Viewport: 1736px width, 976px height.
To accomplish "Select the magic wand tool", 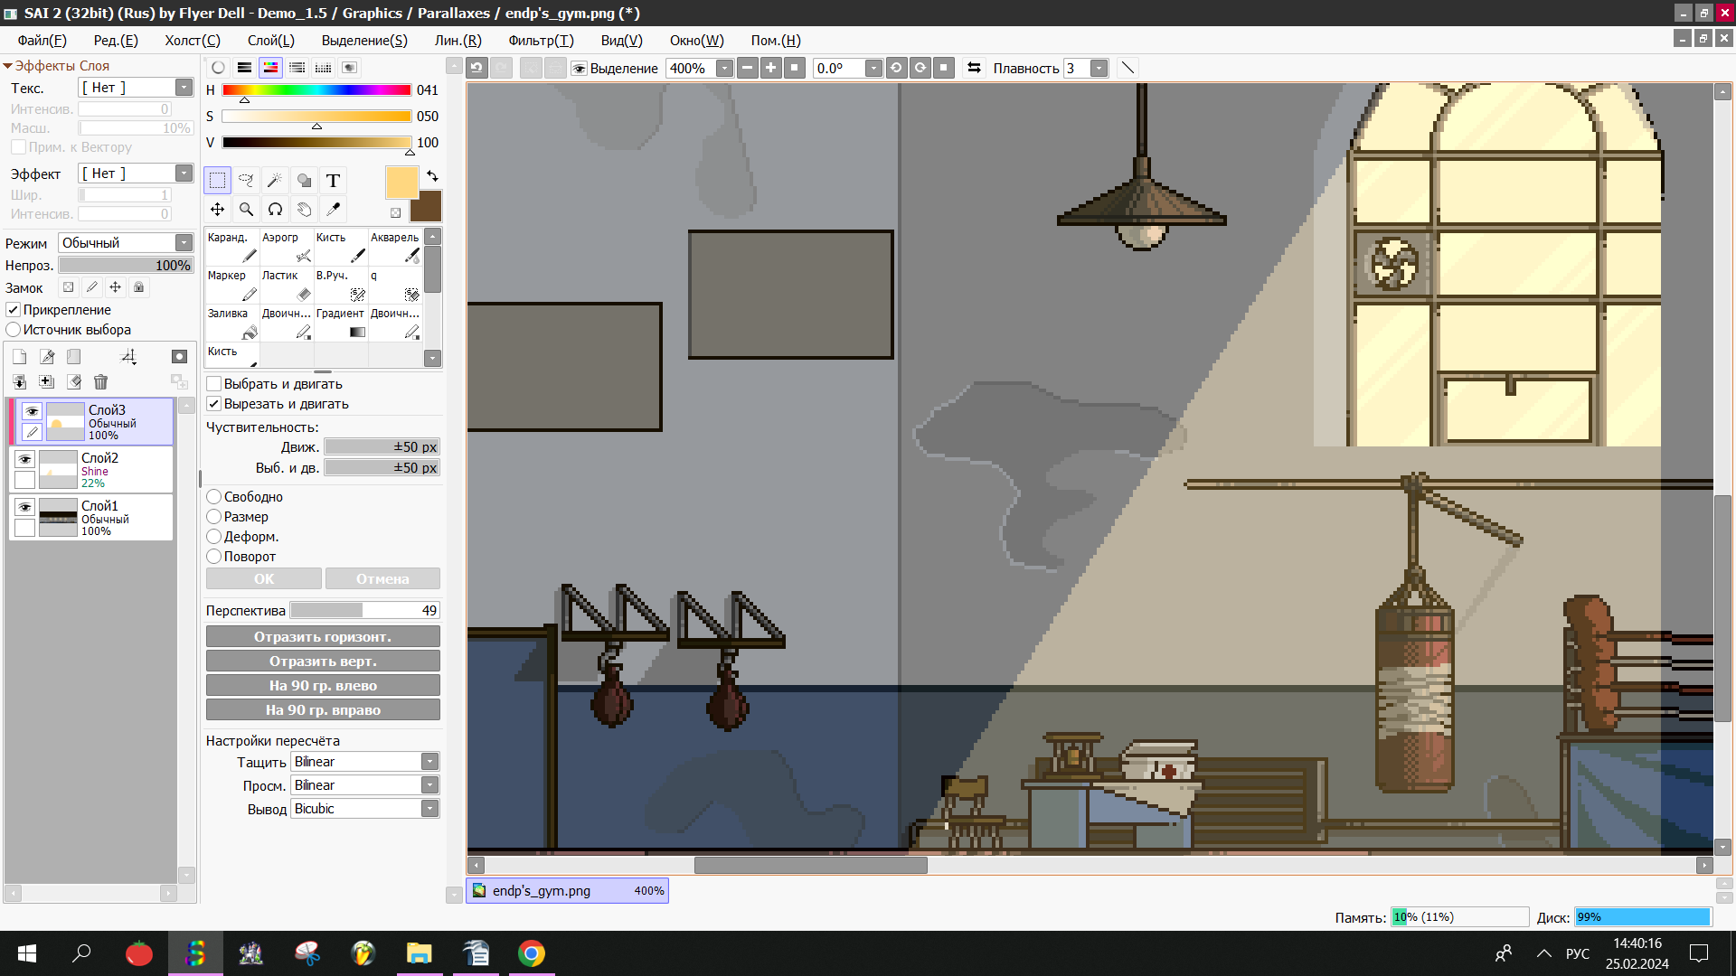I will click(275, 181).
